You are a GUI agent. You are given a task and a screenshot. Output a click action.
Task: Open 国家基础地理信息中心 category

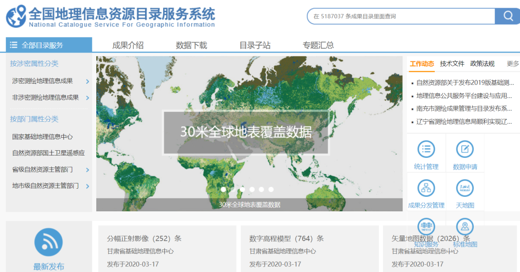[42, 137]
